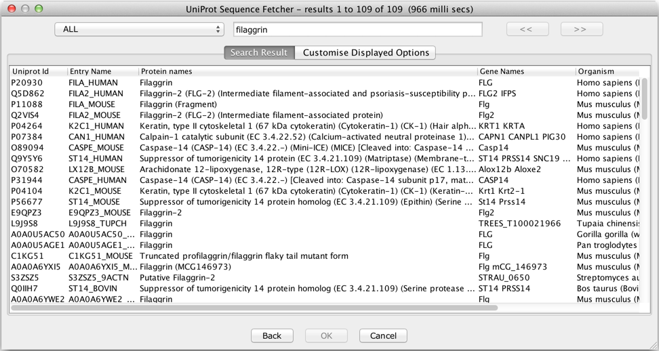Sort by Protein names column header
659x351 pixels.
tap(308, 71)
